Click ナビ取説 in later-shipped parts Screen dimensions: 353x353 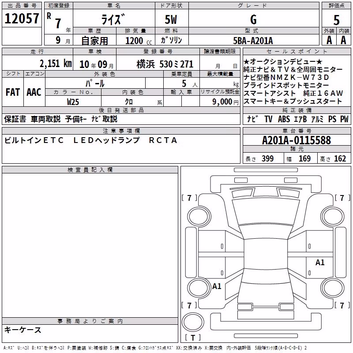104,119
